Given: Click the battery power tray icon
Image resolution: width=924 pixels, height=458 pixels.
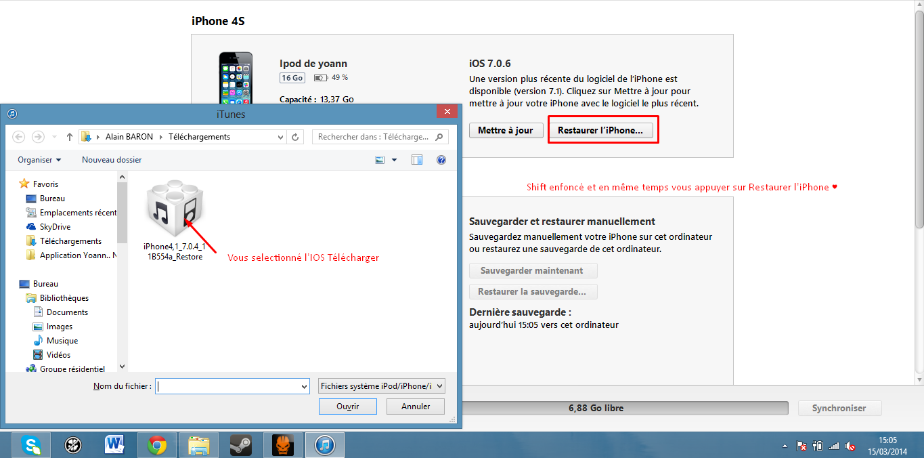Looking at the screenshot, I should pos(818,446).
